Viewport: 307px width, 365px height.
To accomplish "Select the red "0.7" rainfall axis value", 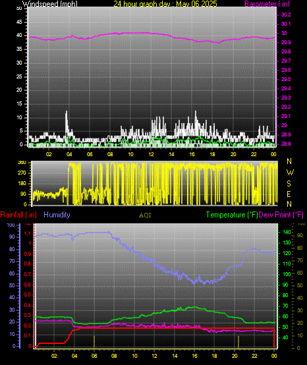I will coord(28,275).
